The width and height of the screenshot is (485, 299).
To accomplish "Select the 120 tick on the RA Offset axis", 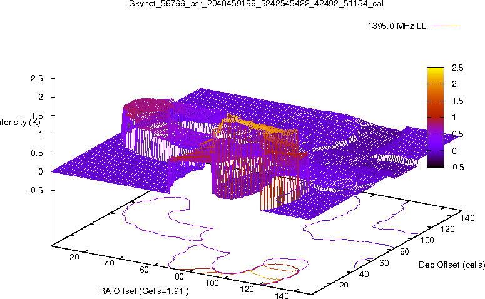I will (x=247, y=289).
